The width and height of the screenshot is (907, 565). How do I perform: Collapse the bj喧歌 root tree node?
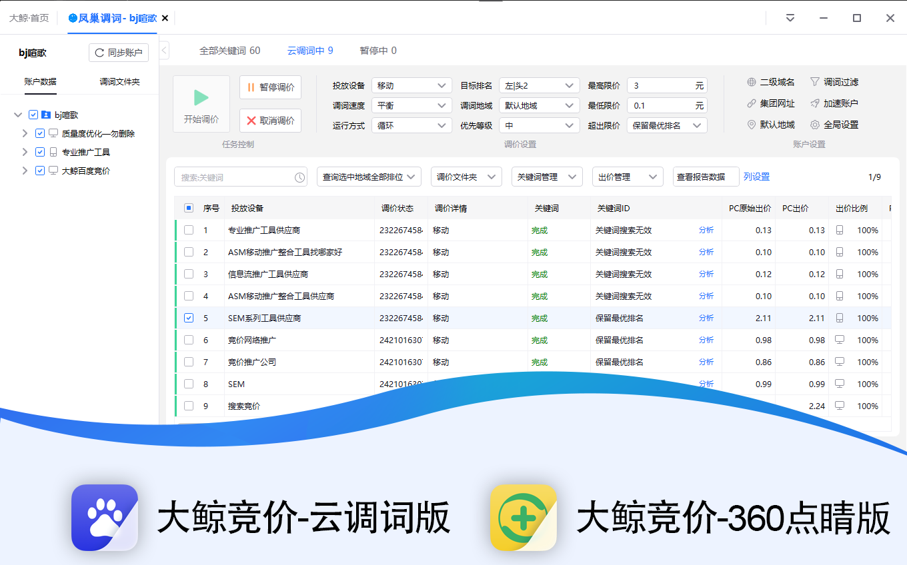18,115
